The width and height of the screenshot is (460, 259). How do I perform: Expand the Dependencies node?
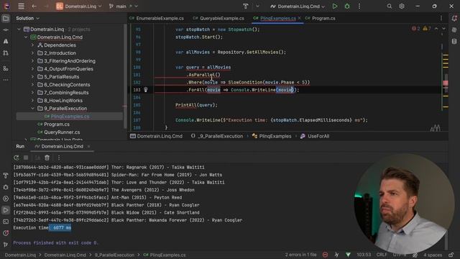click(32, 45)
